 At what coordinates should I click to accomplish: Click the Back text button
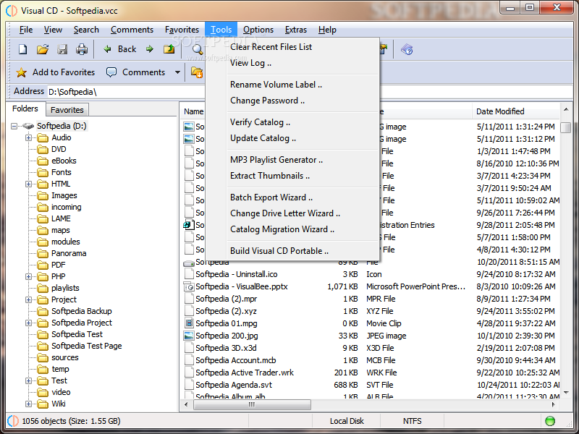coord(127,49)
